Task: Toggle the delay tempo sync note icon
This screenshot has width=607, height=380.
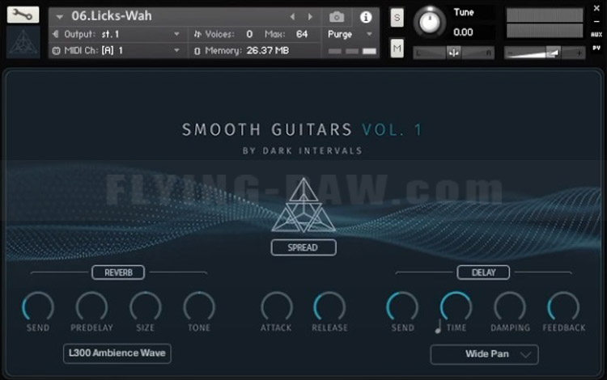Action: click(x=438, y=327)
